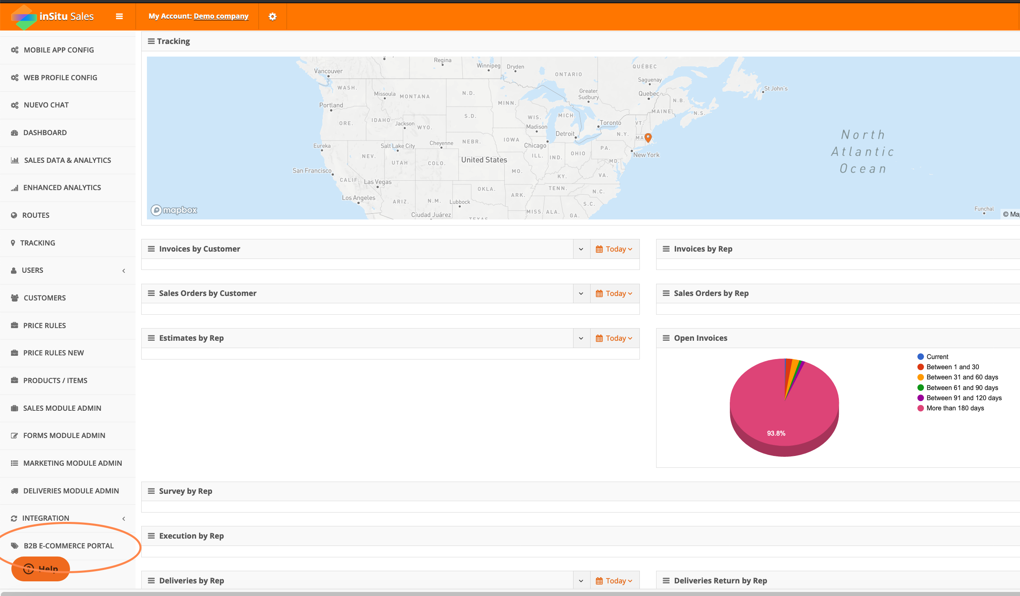The height and width of the screenshot is (596, 1020).
Task: Open the settings gear icon
Action: click(x=272, y=16)
